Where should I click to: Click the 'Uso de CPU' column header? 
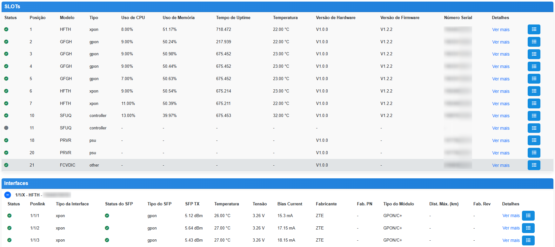pos(133,18)
